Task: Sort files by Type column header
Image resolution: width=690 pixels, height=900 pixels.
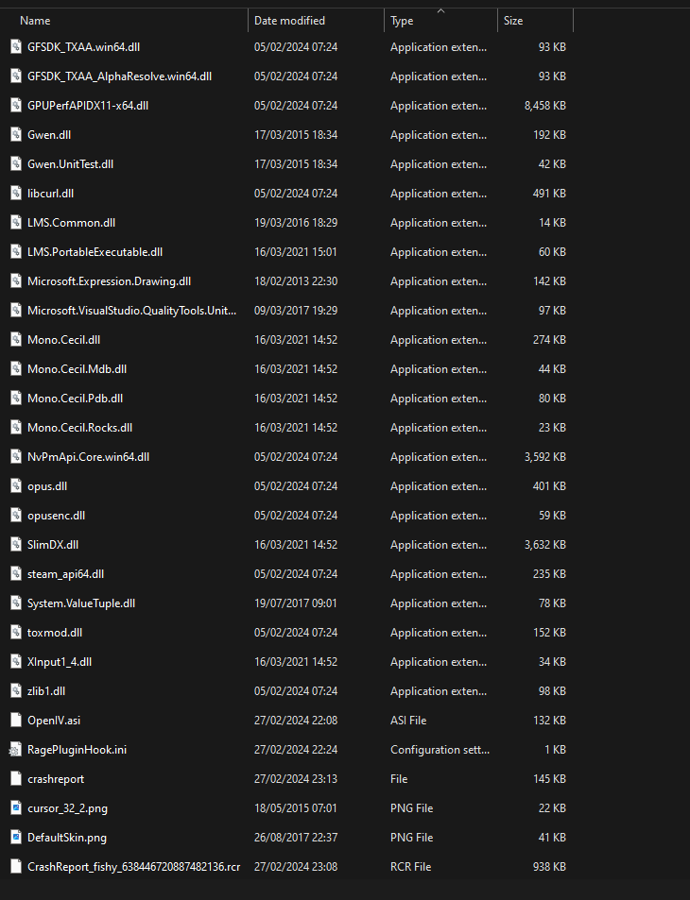Action: click(402, 21)
